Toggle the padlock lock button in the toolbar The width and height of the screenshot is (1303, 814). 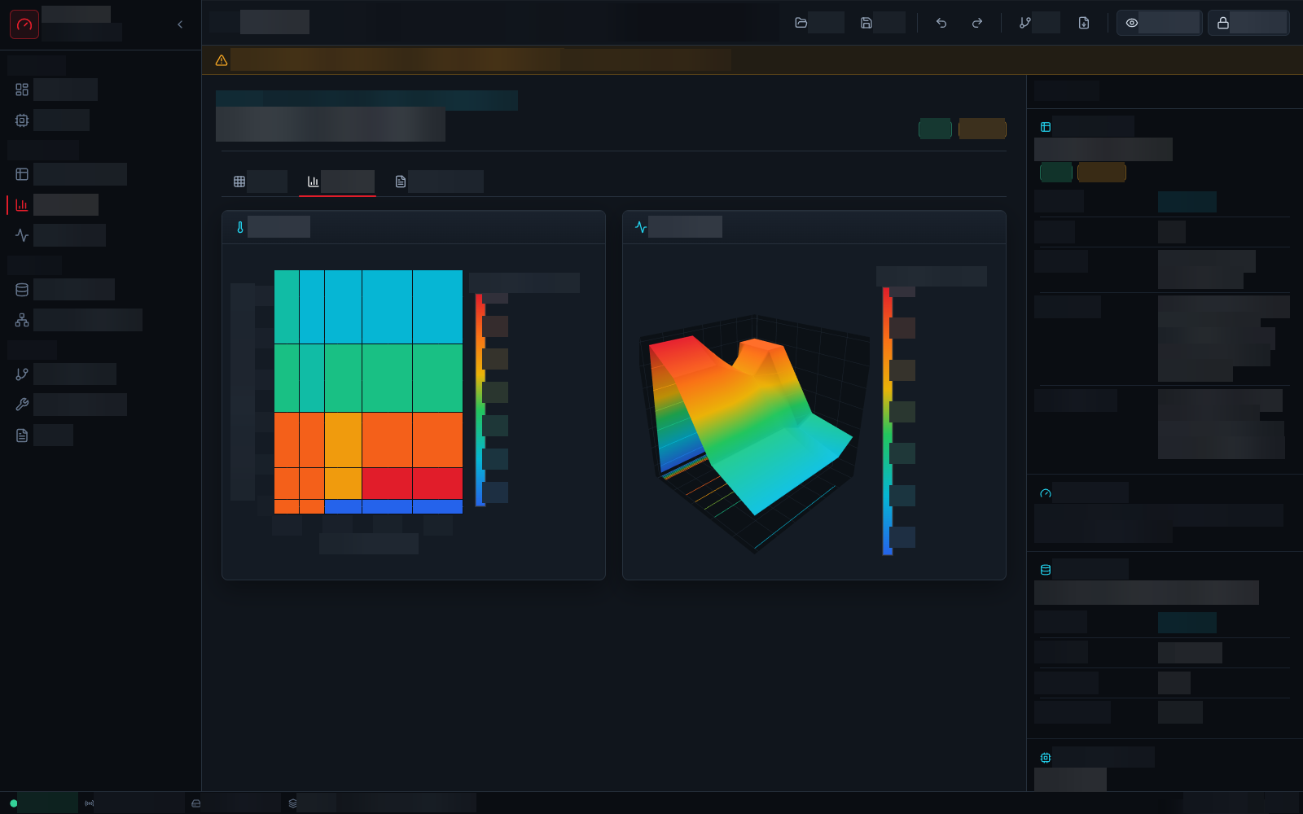click(x=1248, y=23)
